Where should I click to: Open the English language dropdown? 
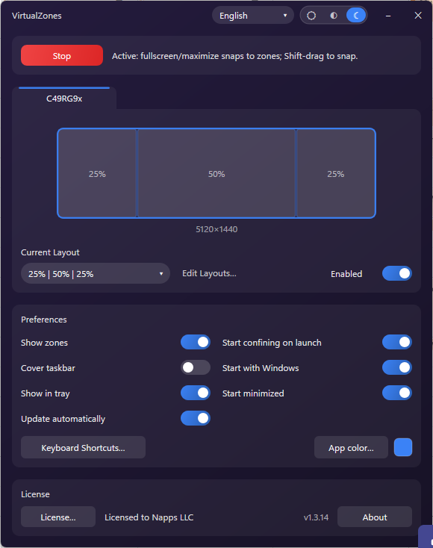coord(253,16)
